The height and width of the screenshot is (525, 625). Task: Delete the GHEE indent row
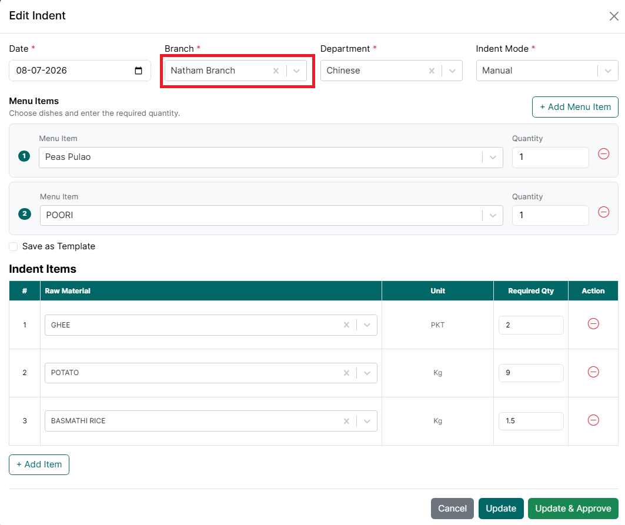coord(593,324)
